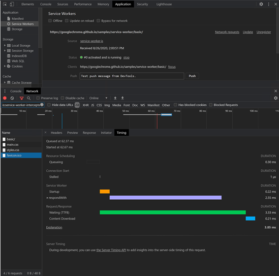
Task: Open the Lighthouse tab
Action: click(164, 4)
